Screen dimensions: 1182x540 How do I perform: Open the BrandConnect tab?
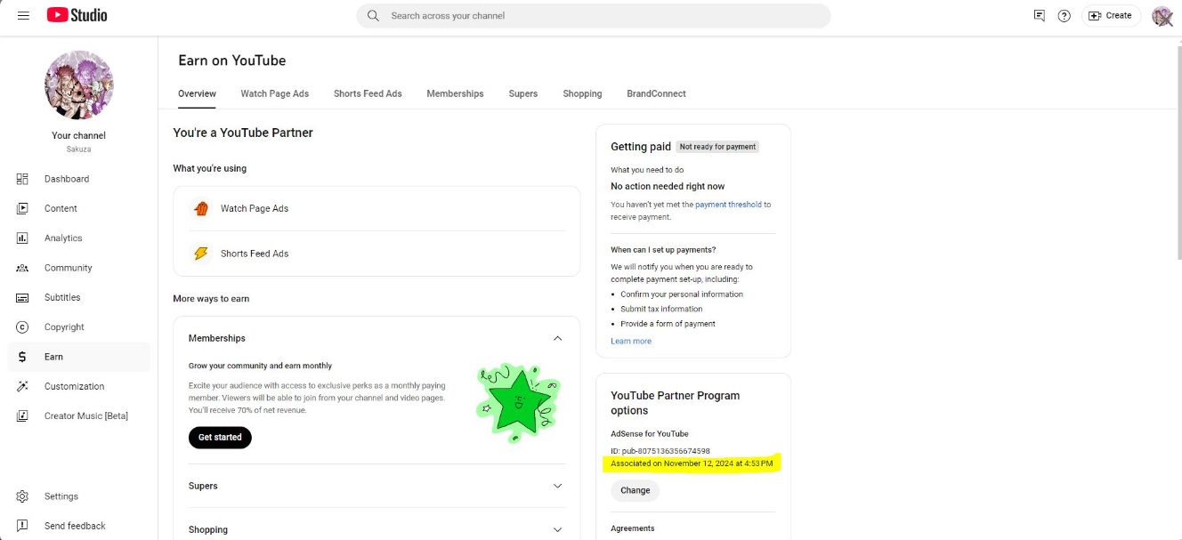coord(656,93)
